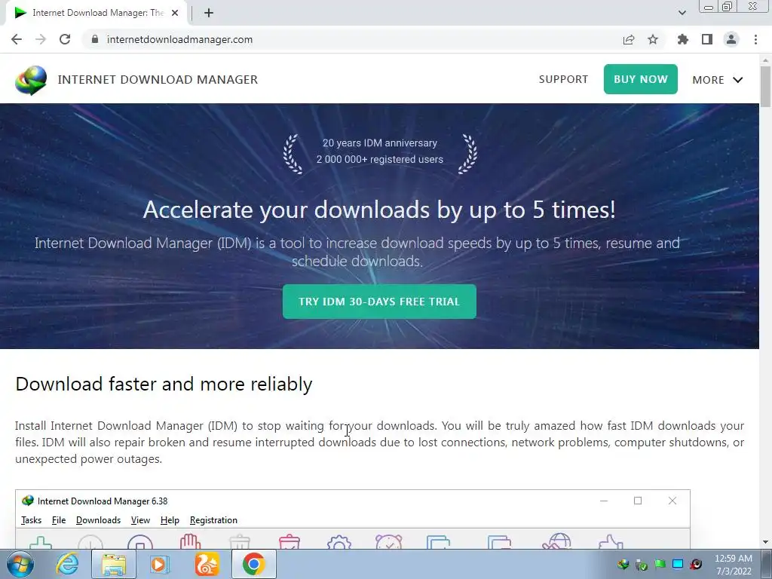
Task: Go back using the browser back arrow
Action: coord(17,39)
